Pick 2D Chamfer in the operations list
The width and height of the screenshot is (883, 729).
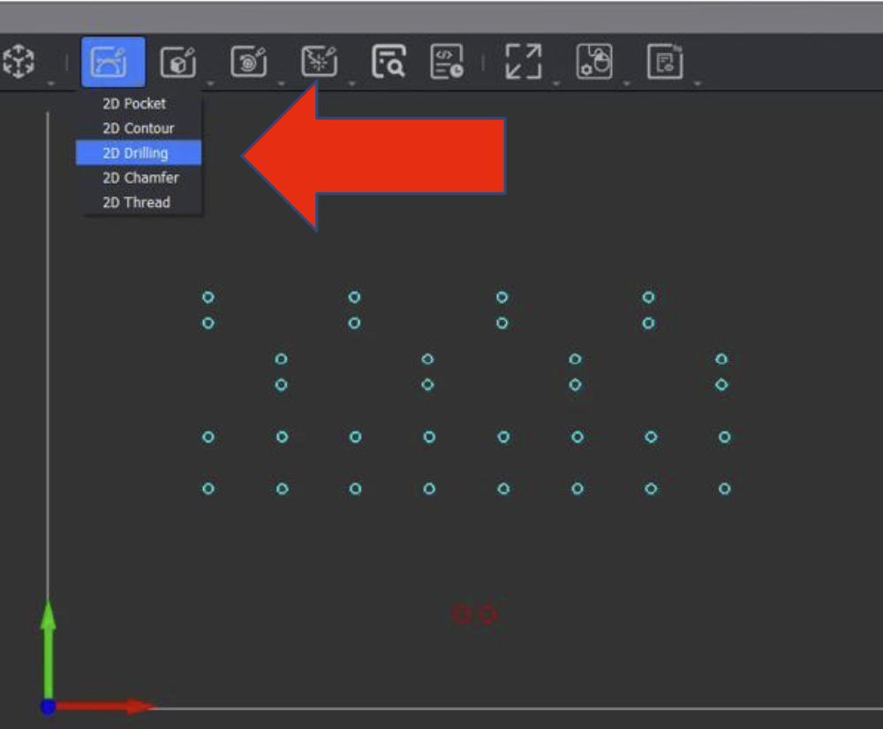[140, 178]
